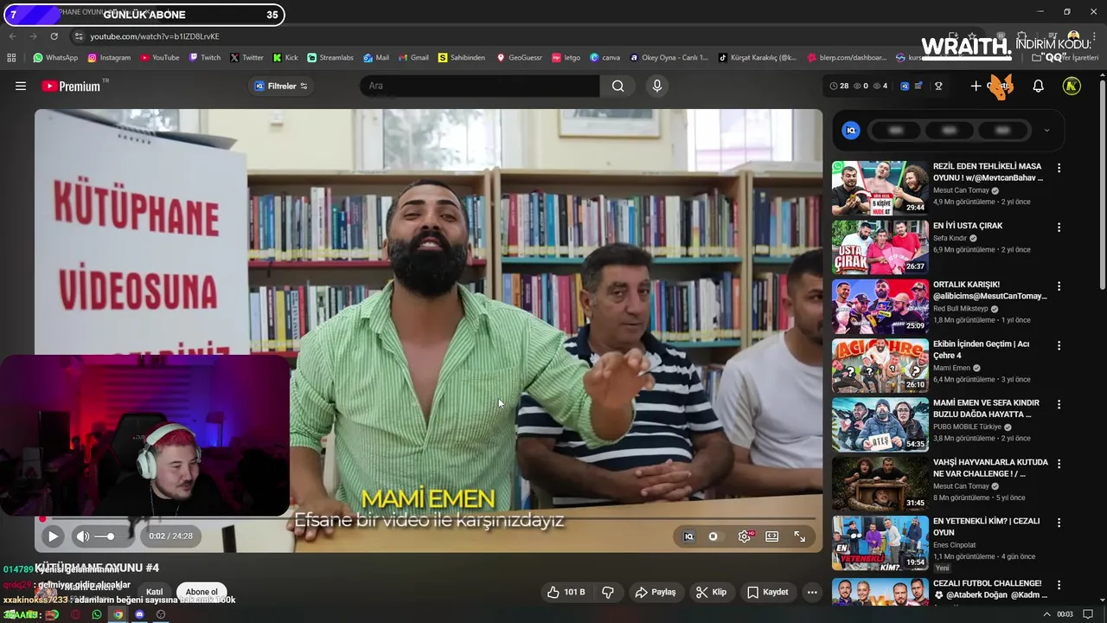Toggle autoplay switch in player
The image size is (1107, 623).
coord(713,536)
